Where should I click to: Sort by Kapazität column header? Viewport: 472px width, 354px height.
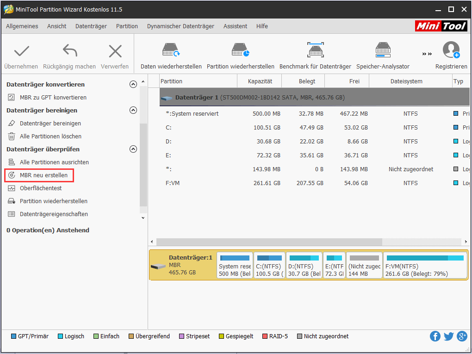(260, 81)
